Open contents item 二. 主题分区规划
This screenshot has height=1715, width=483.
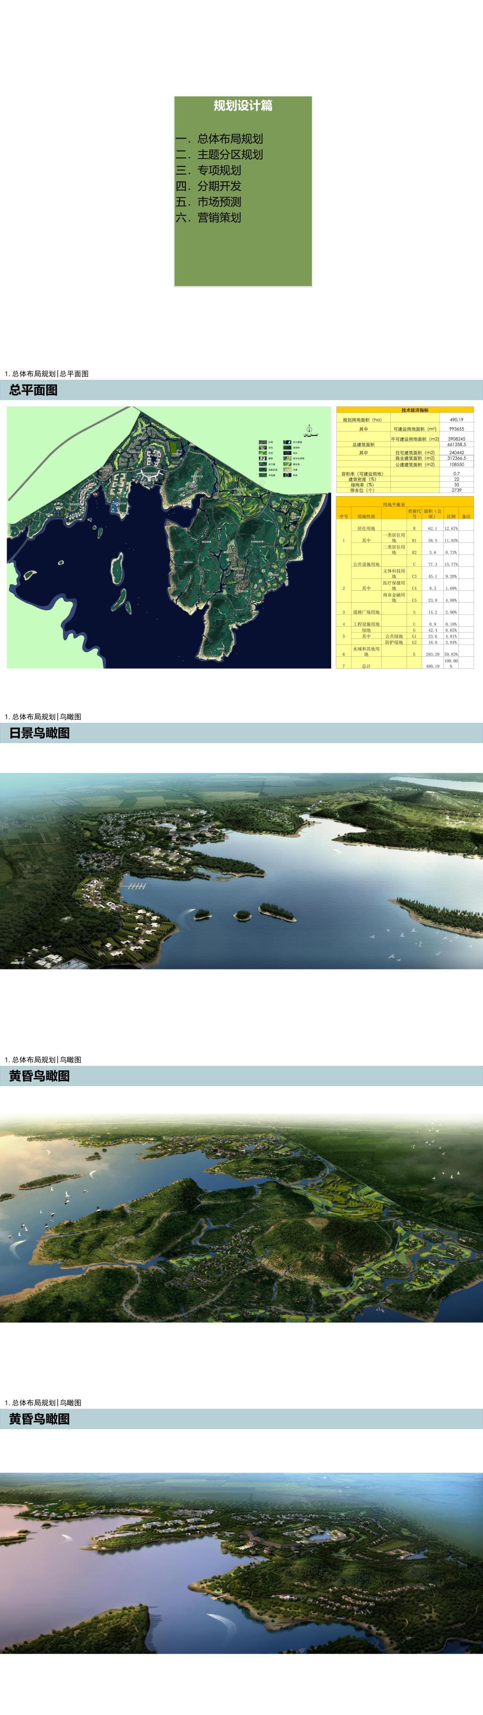219,155
